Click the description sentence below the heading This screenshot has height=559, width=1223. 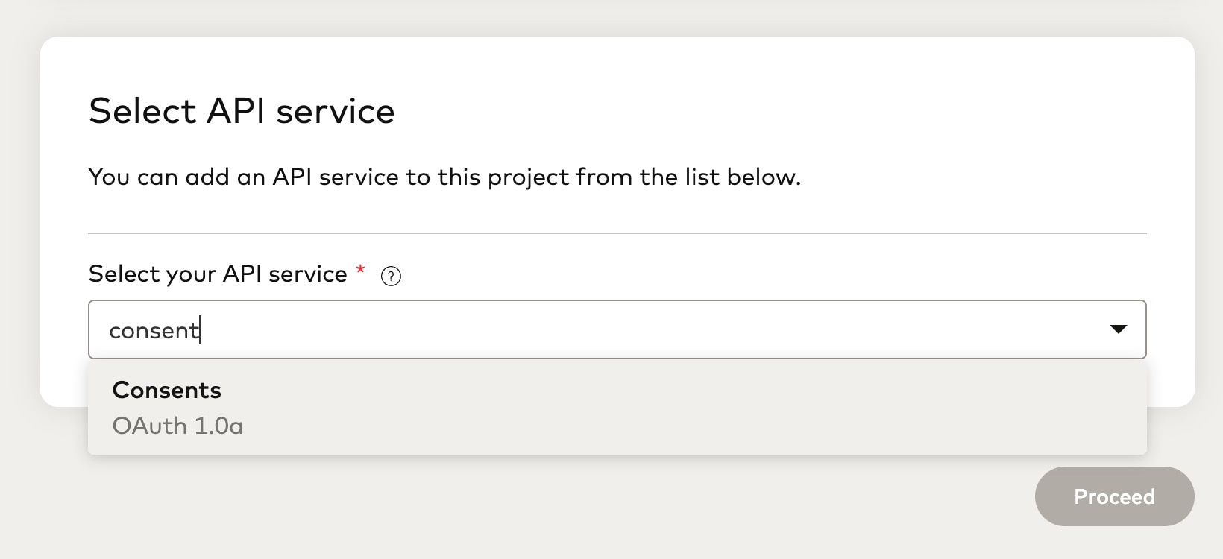(444, 177)
